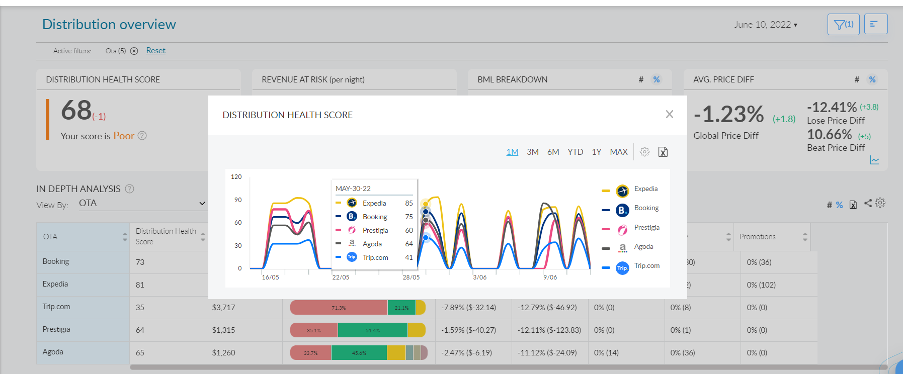903x374 pixels.
Task: Select the 6M time range
Action: point(553,152)
